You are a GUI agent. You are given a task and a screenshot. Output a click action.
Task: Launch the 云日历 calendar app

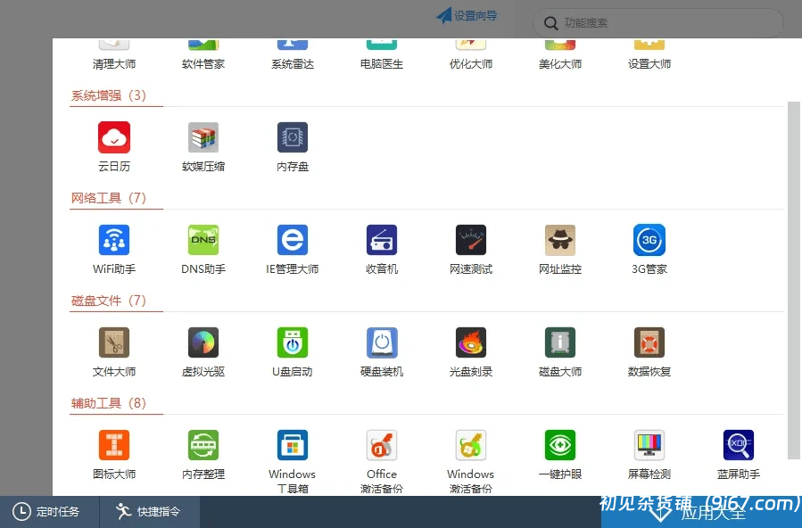pos(113,145)
